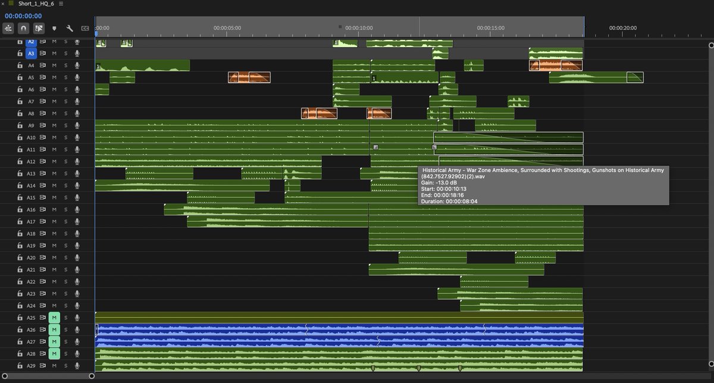Toggle sync lock on track A5

pos(43,77)
